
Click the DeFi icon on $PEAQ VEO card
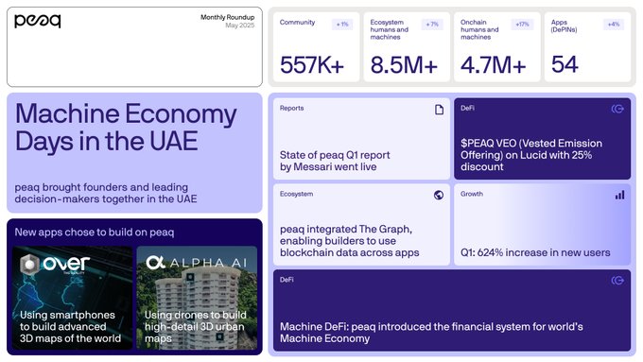(x=617, y=109)
